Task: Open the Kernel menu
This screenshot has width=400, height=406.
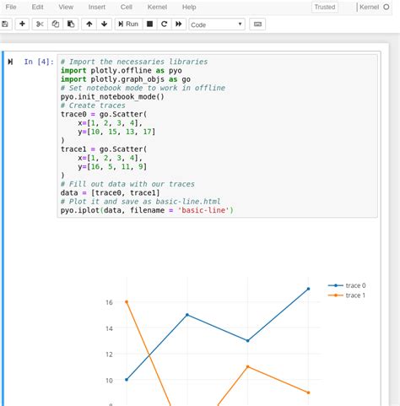Action: [157, 7]
